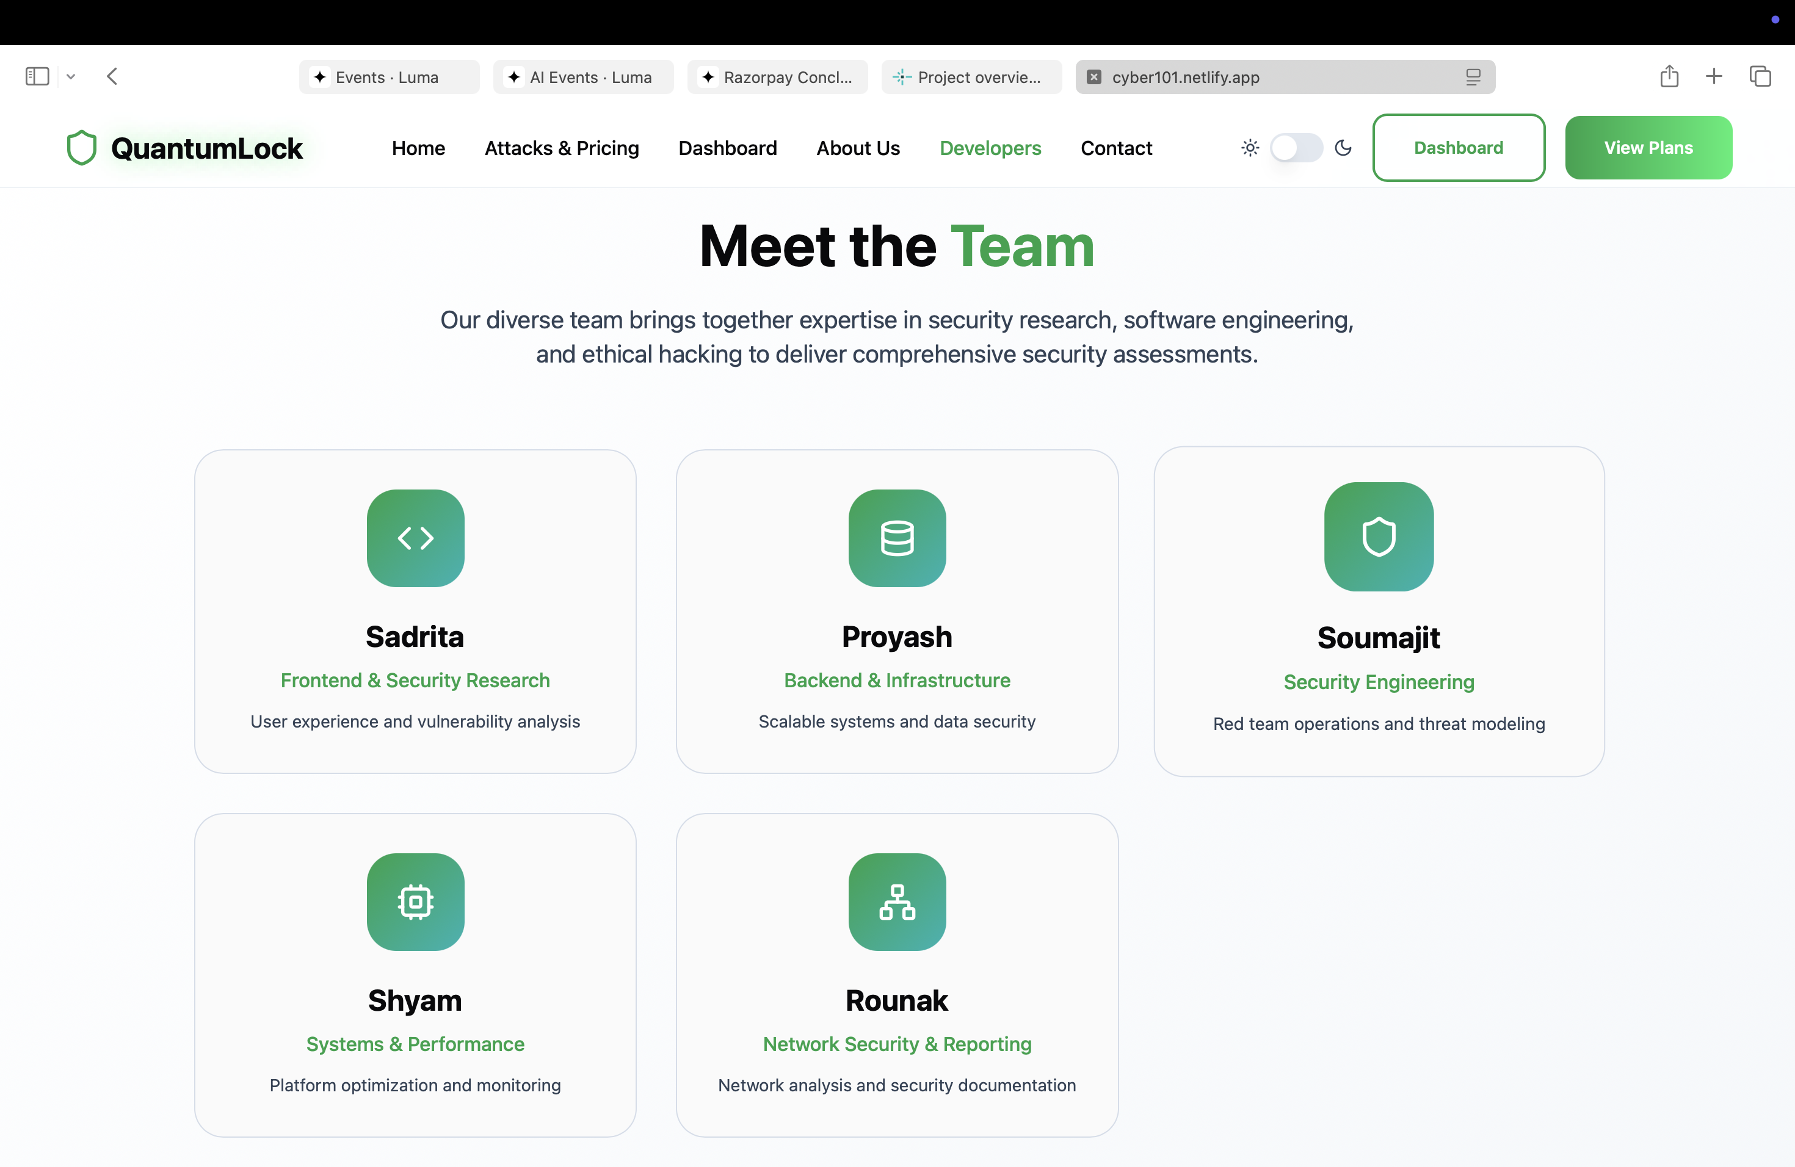
Task: Click Soumajit's shield icon
Action: coord(1379,537)
